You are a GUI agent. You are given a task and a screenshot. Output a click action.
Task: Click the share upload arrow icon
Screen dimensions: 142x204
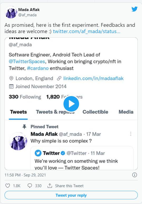(x=50, y=186)
